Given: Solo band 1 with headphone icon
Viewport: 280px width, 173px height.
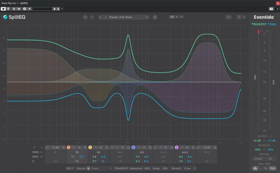Looking at the screenshot, I should click(85, 147).
